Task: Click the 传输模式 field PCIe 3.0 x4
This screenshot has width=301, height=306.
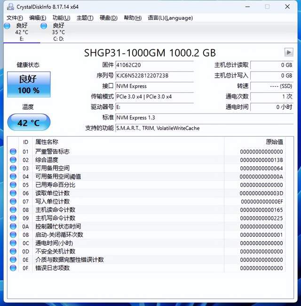Action: (154, 97)
